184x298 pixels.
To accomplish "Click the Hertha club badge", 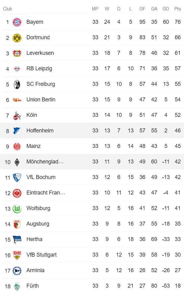I will [x=17, y=239].
